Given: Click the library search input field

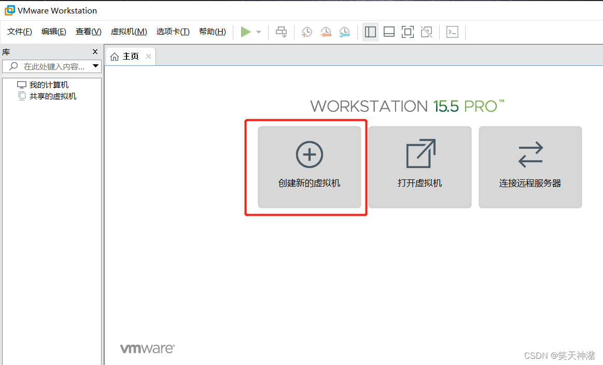Looking at the screenshot, I should pyautogui.click(x=52, y=66).
